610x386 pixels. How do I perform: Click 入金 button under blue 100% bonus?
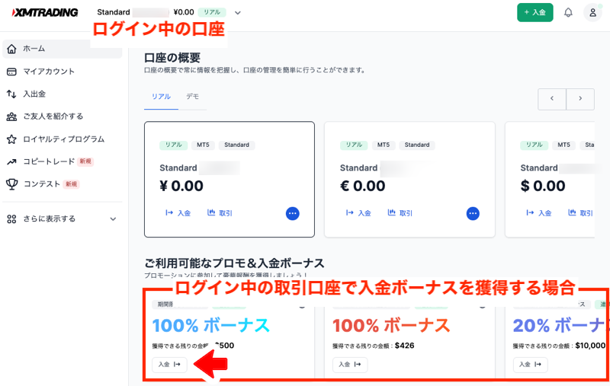(x=169, y=364)
